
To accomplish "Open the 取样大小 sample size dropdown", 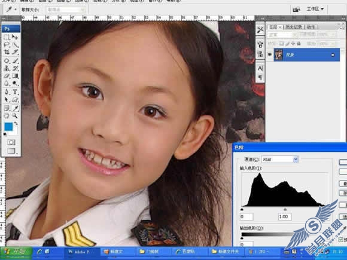I will (x=66, y=10).
